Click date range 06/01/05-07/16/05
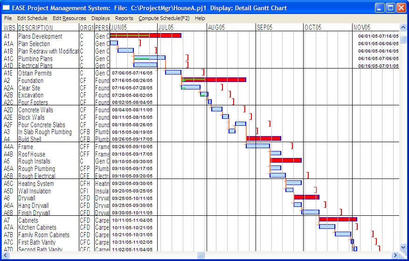 click(379, 36)
